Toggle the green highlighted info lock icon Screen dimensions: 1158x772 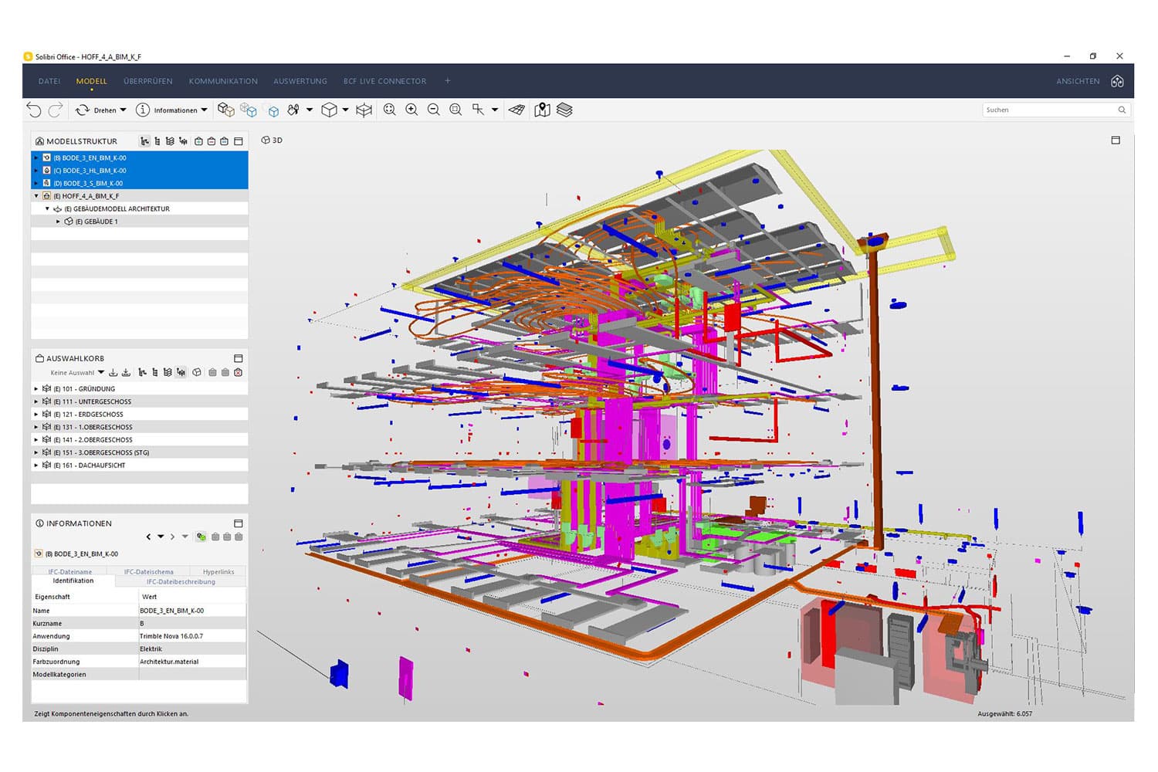(x=201, y=537)
